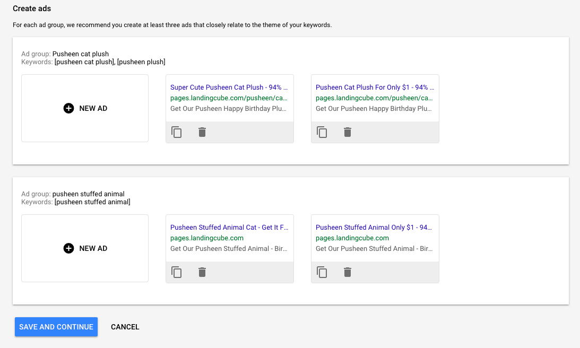Remove the Pusheen Stuffed Animal Only $1 ad
The height and width of the screenshot is (348, 580).
pos(348,272)
